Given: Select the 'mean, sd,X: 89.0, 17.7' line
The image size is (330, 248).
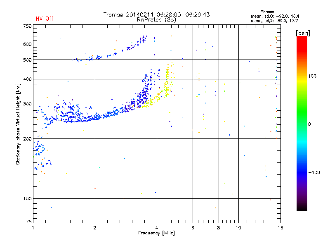Looking at the screenshot, I should 274,21.
